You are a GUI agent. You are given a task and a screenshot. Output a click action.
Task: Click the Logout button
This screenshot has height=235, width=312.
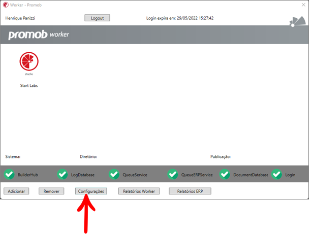click(97, 18)
